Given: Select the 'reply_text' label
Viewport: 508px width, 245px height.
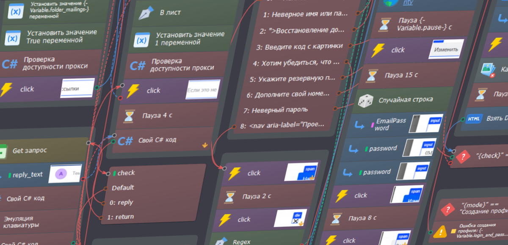Looking at the screenshot, I should (x=28, y=174).
